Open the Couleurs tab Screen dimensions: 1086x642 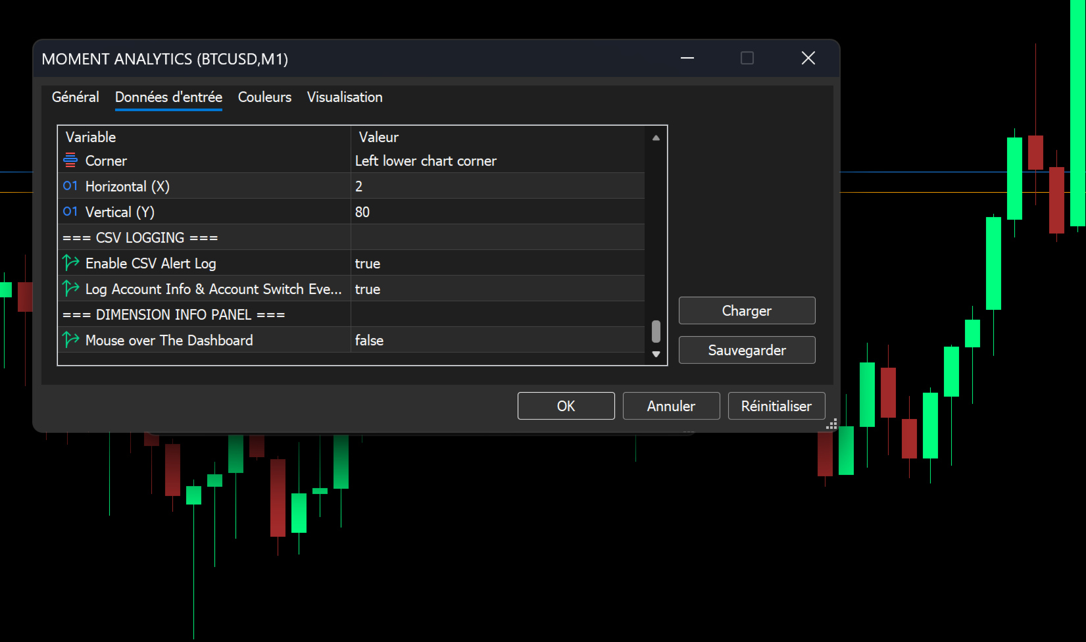coord(264,97)
